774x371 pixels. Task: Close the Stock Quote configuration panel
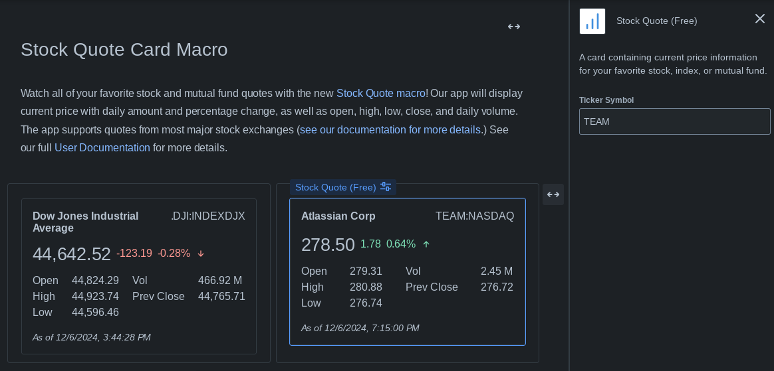tap(759, 19)
